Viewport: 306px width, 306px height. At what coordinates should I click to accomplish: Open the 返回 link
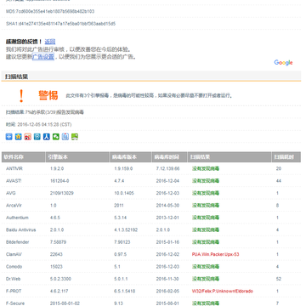tap(50, 42)
